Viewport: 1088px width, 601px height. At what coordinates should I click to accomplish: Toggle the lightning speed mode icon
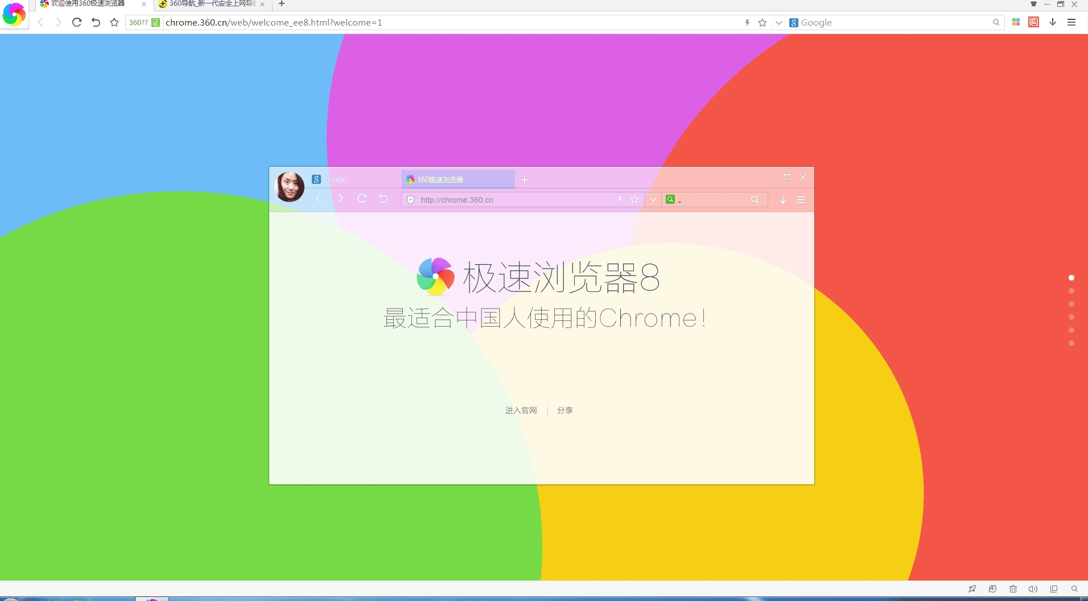747,22
